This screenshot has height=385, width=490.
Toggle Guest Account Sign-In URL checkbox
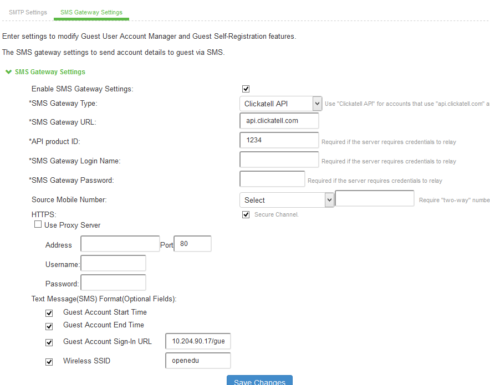click(x=49, y=342)
